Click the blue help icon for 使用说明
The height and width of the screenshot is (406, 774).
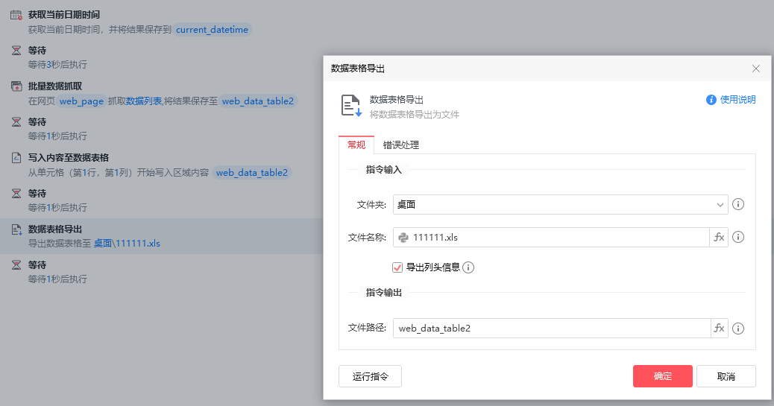point(711,100)
